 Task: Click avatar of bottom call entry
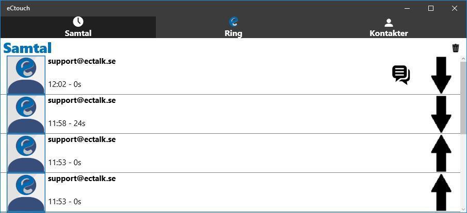click(x=26, y=192)
